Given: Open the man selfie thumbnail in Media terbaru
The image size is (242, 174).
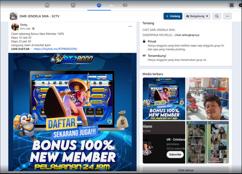Looking at the screenshot, I should (208, 99).
